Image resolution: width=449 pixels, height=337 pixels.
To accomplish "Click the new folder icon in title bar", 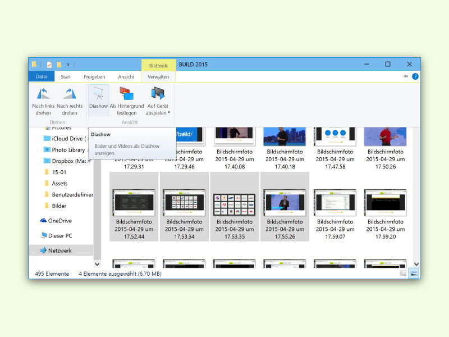I will point(59,65).
